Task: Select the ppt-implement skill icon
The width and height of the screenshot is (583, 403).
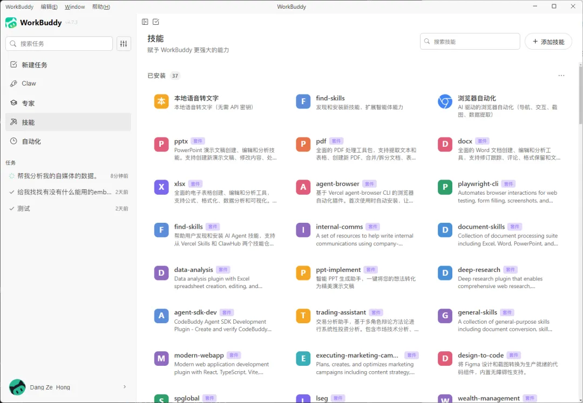Action: point(303,272)
